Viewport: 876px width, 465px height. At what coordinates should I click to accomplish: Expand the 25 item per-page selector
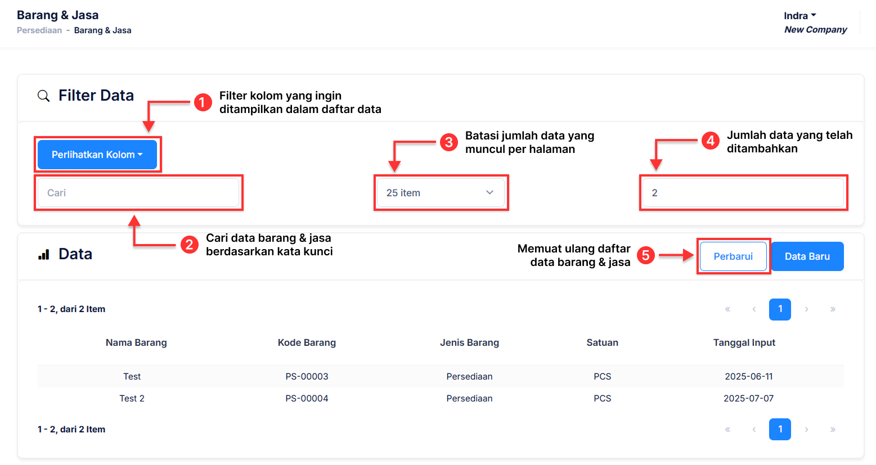point(441,193)
